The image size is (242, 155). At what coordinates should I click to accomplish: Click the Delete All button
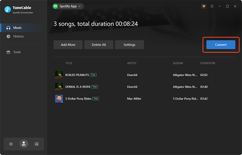pyautogui.click(x=99, y=45)
